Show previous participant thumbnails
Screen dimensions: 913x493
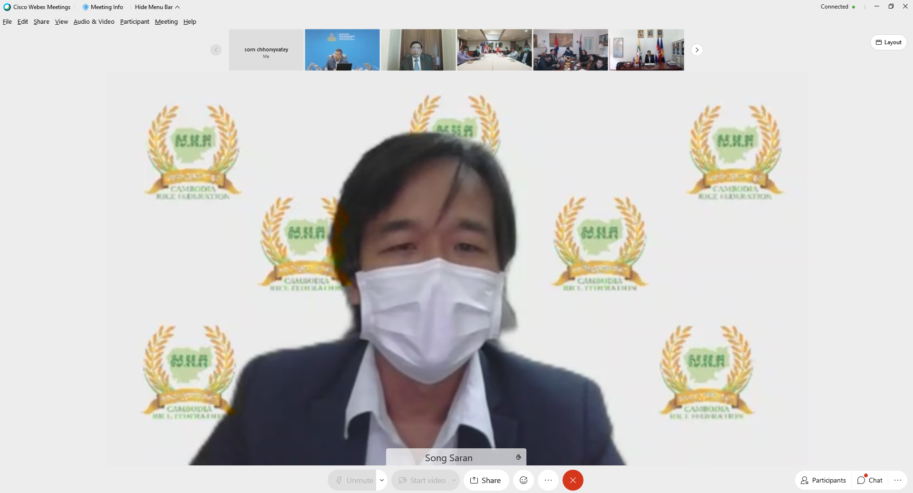pyautogui.click(x=216, y=50)
